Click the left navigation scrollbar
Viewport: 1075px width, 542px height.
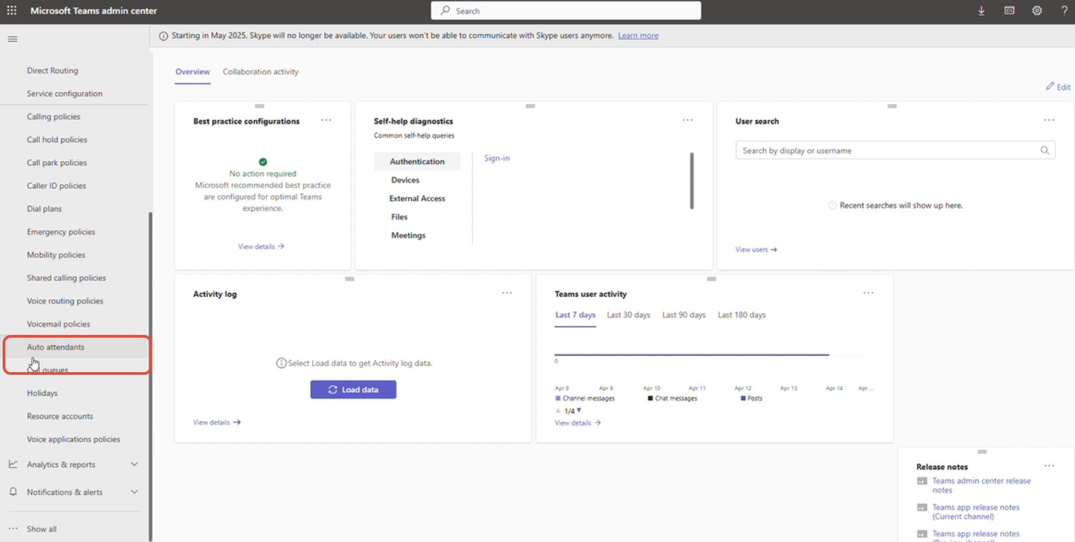(150, 375)
